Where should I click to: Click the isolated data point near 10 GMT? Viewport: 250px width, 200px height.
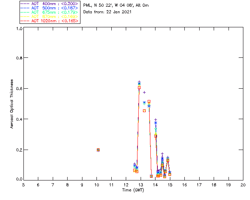98,150
